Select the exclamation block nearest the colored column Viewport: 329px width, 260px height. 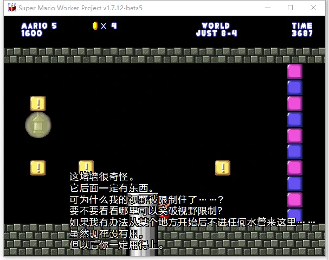click(x=223, y=168)
